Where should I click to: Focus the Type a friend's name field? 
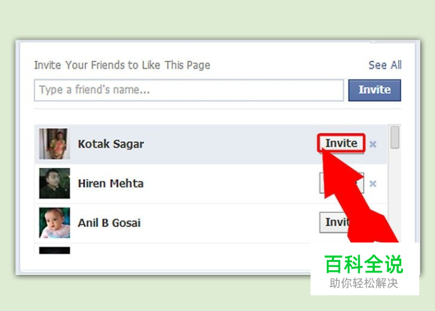pyautogui.click(x=189, y=90)
